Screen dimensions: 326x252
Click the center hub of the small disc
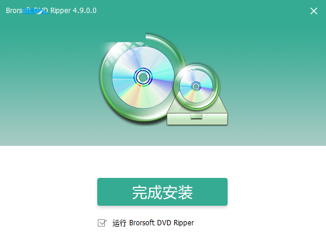point(196,86)
